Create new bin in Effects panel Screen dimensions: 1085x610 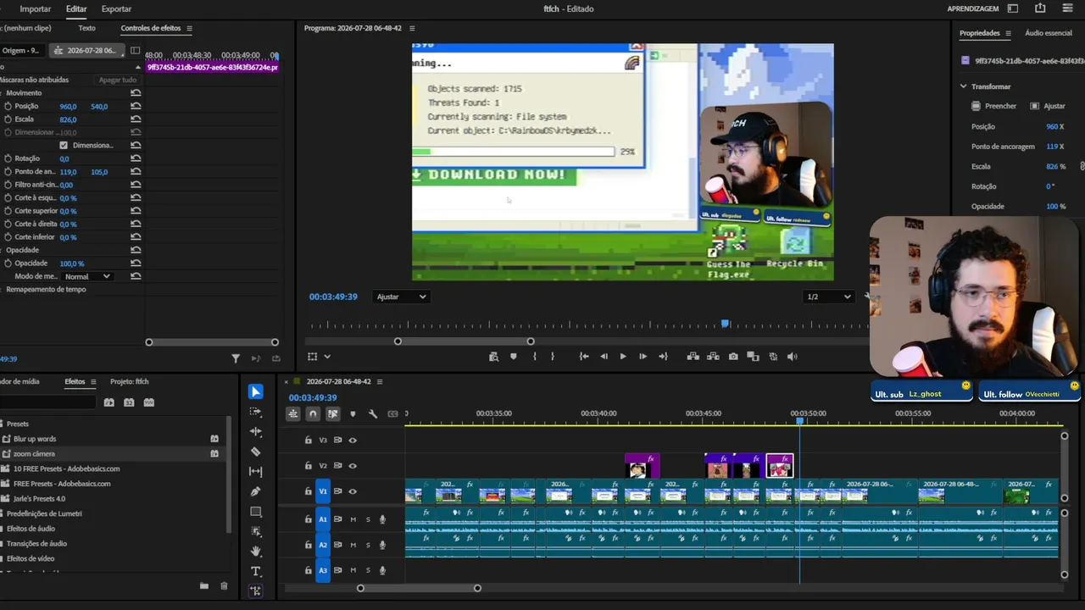point(204,585)
